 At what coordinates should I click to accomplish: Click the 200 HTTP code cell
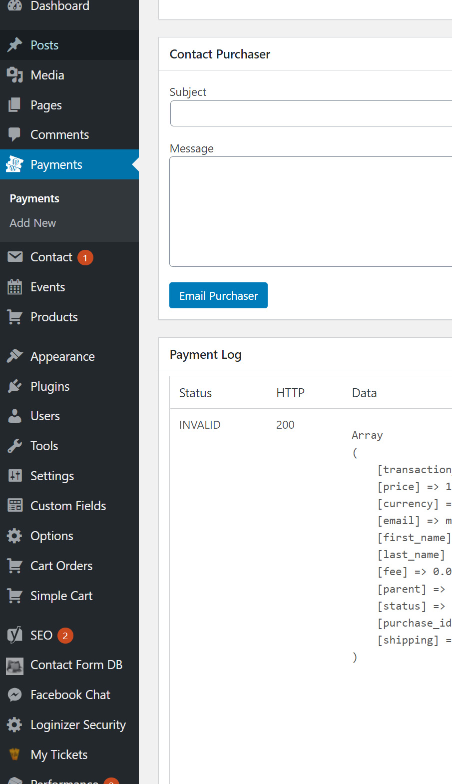(x=285, y=425)
